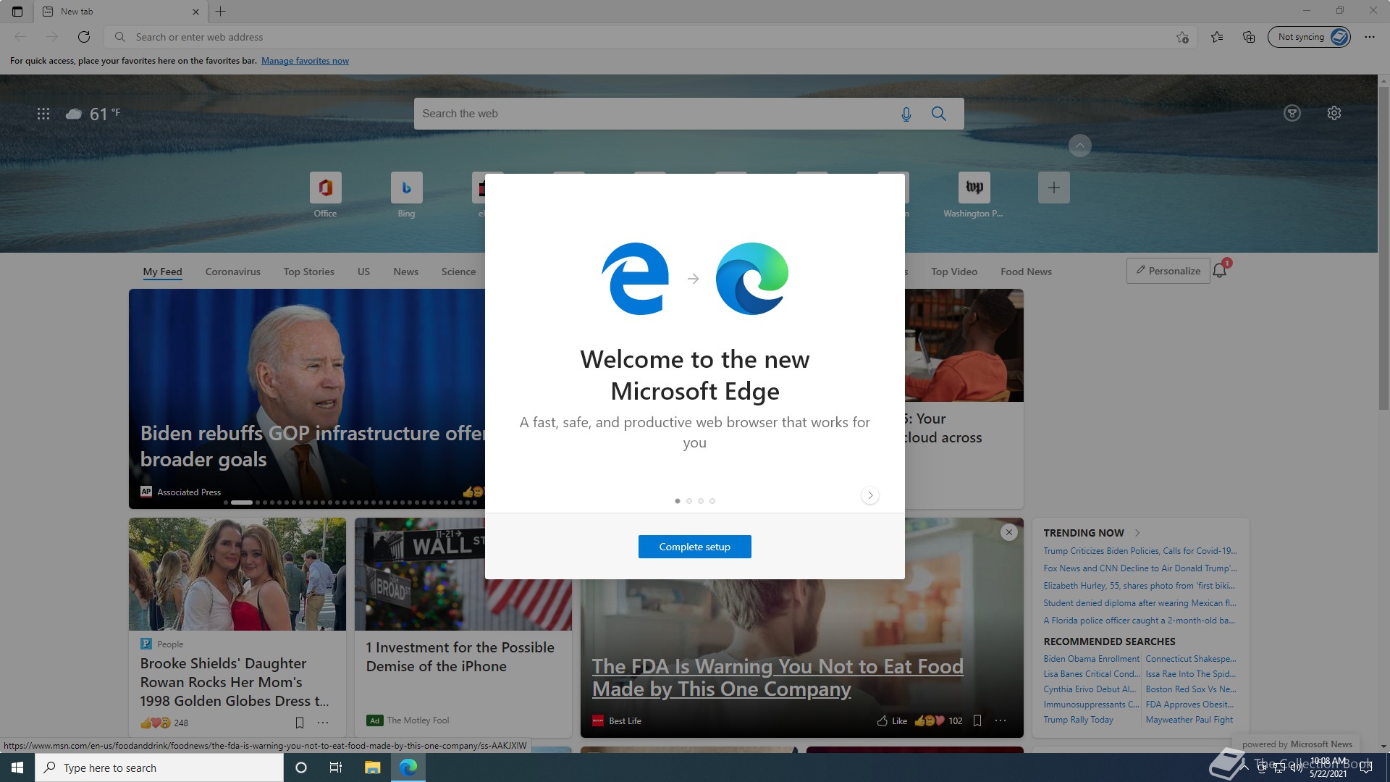Bookmark the FDA warning article
The width and height of the screenshot is (1390, 782).
(977, 720)
